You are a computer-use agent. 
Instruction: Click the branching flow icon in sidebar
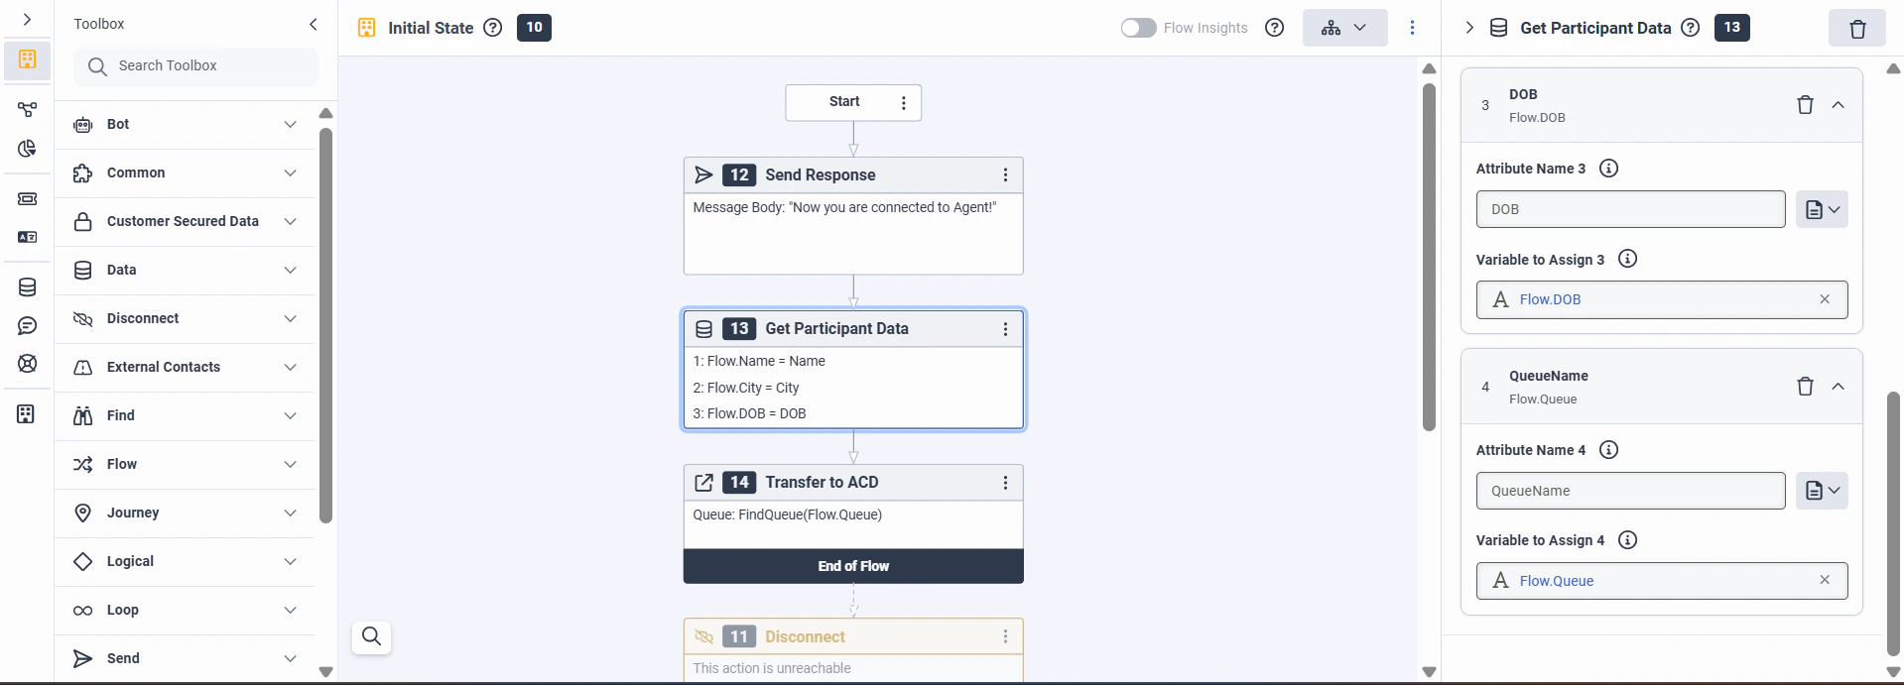point(27,109)
